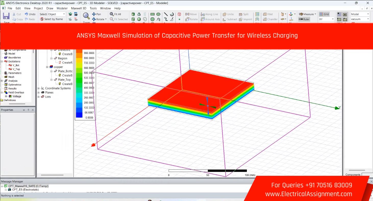Image resolution: width=373 pixels, height=201 pixels.
Task: Click the Measure button
Action: (x=307, y=14)
